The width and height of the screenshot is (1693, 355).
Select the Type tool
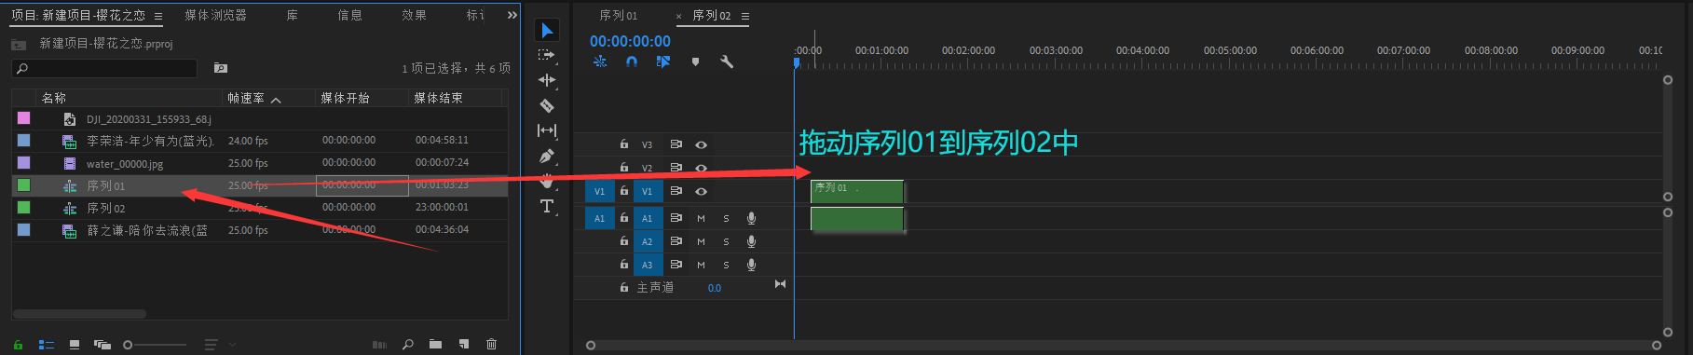(547, 206)
